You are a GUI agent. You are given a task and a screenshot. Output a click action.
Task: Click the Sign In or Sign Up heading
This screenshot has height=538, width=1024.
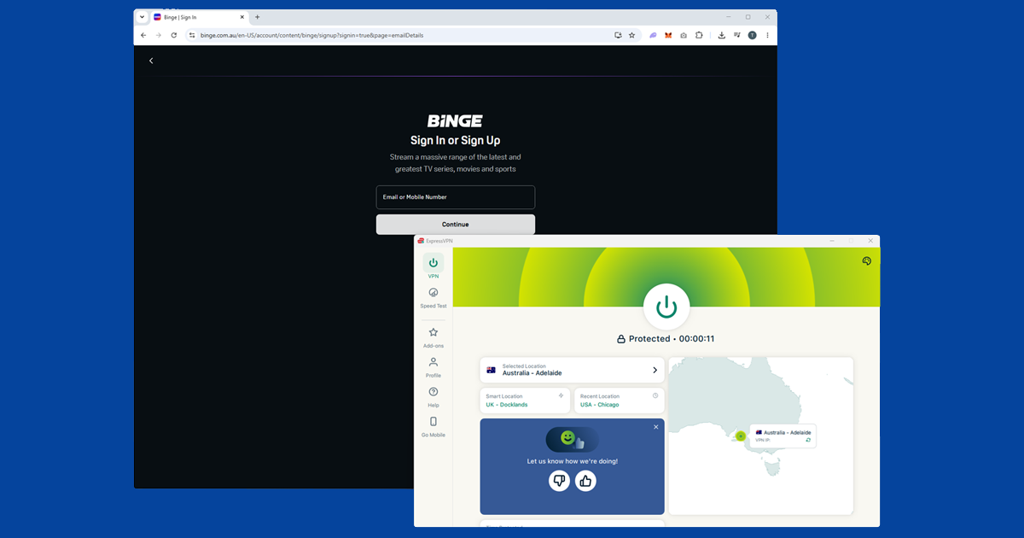tap(456, 140)
